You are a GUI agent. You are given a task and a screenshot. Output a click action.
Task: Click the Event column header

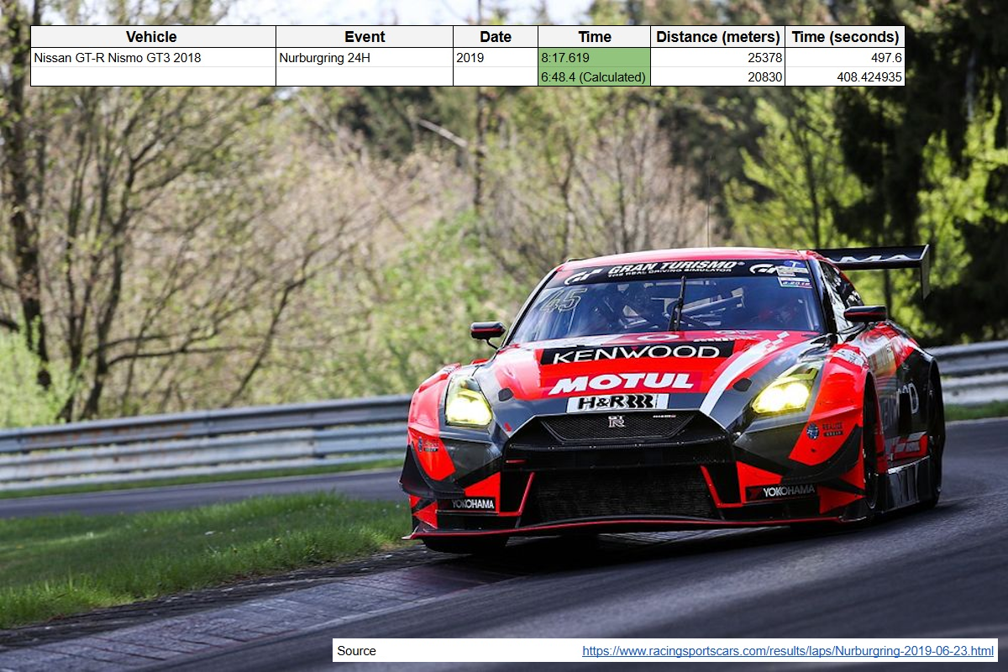click(365, 37)
